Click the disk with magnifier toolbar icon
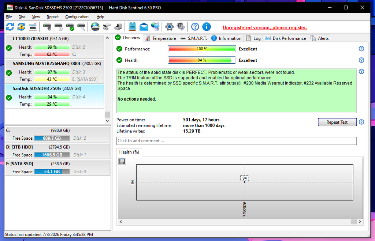This screenshot has width=375, height=241. [x=81, y=27]
